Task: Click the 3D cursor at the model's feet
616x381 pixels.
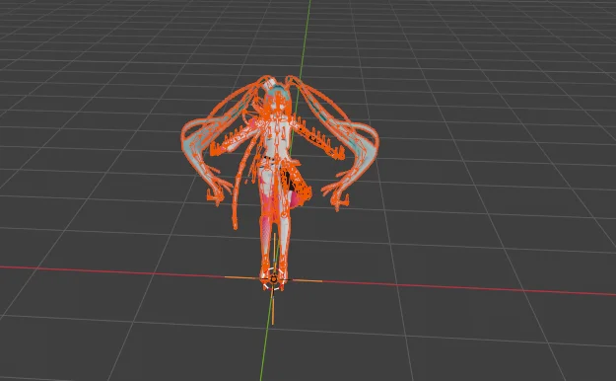Action: [x=273, y=279]
